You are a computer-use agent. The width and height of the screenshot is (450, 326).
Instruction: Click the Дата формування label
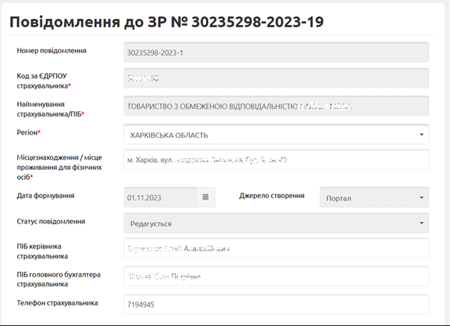pos(46,196)
